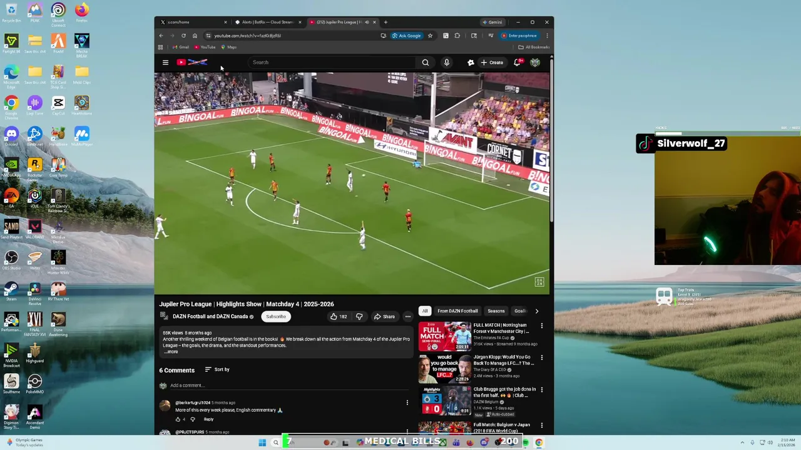Dislike the berkertugrul1024 comment
801x450 pixels.
[x=192, y=419]
